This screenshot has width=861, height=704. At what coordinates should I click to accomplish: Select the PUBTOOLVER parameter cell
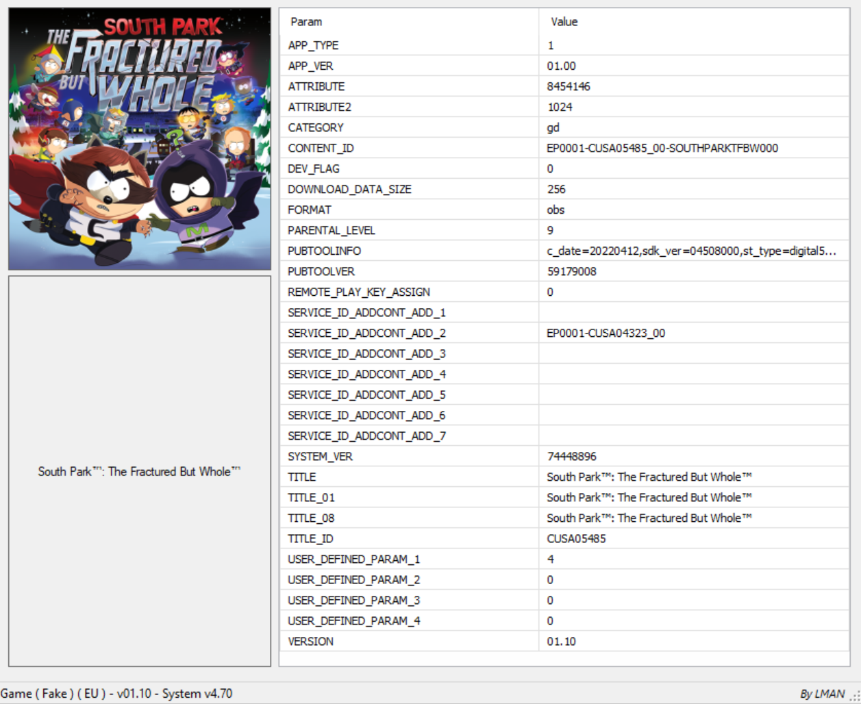coord(409,271)
